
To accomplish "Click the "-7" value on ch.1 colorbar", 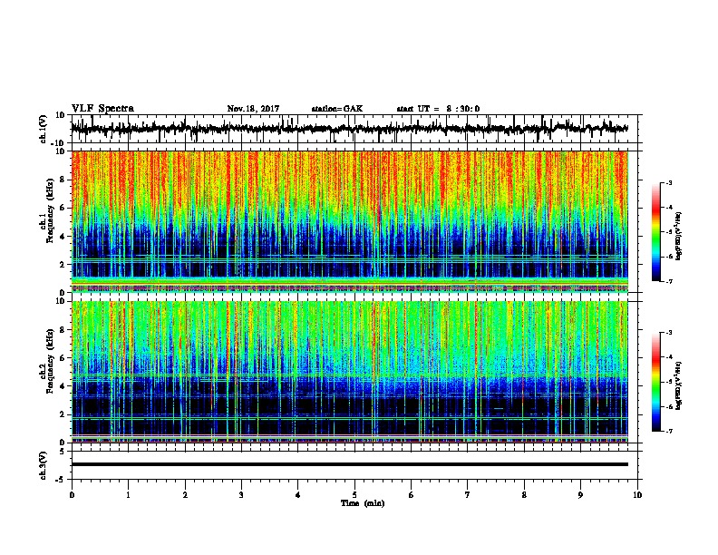I will click(669, 281).
